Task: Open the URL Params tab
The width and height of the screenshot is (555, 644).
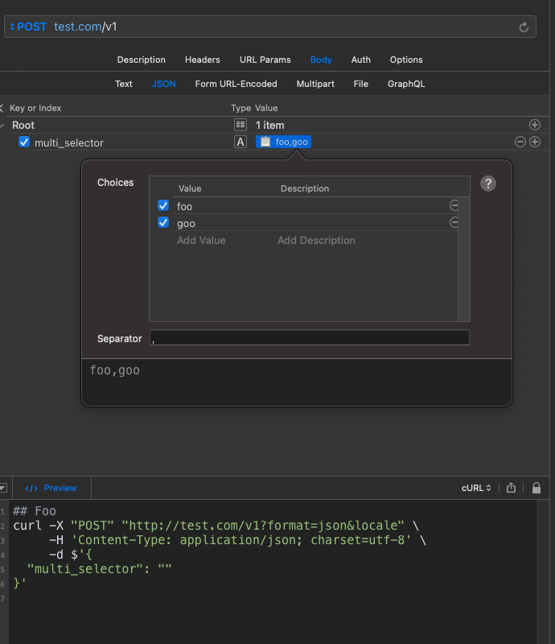Action: 265,60
